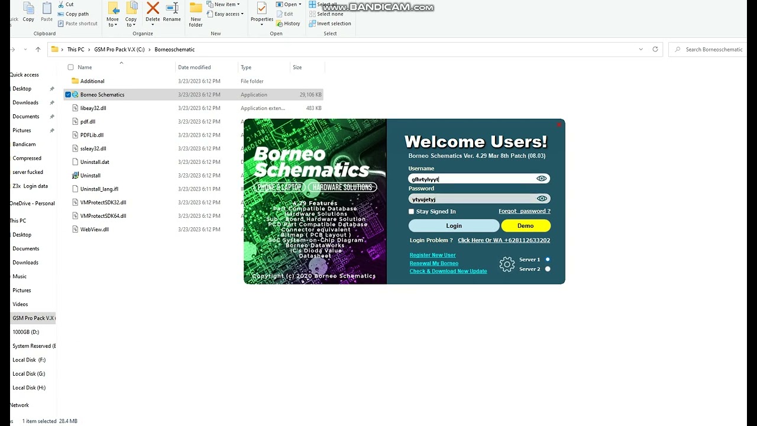Uncheck the Borneo Schematics file checkbox
This screenshot has height=426, width=757.
pos(68,95)
